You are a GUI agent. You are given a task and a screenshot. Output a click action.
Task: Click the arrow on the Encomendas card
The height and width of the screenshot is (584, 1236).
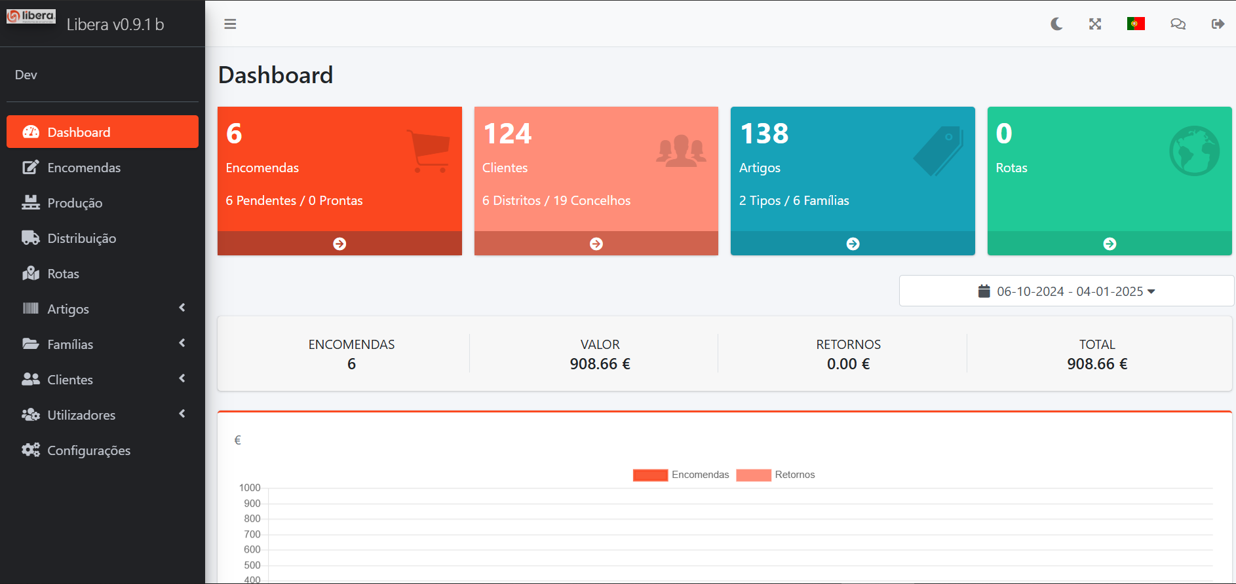click(339, 244)
